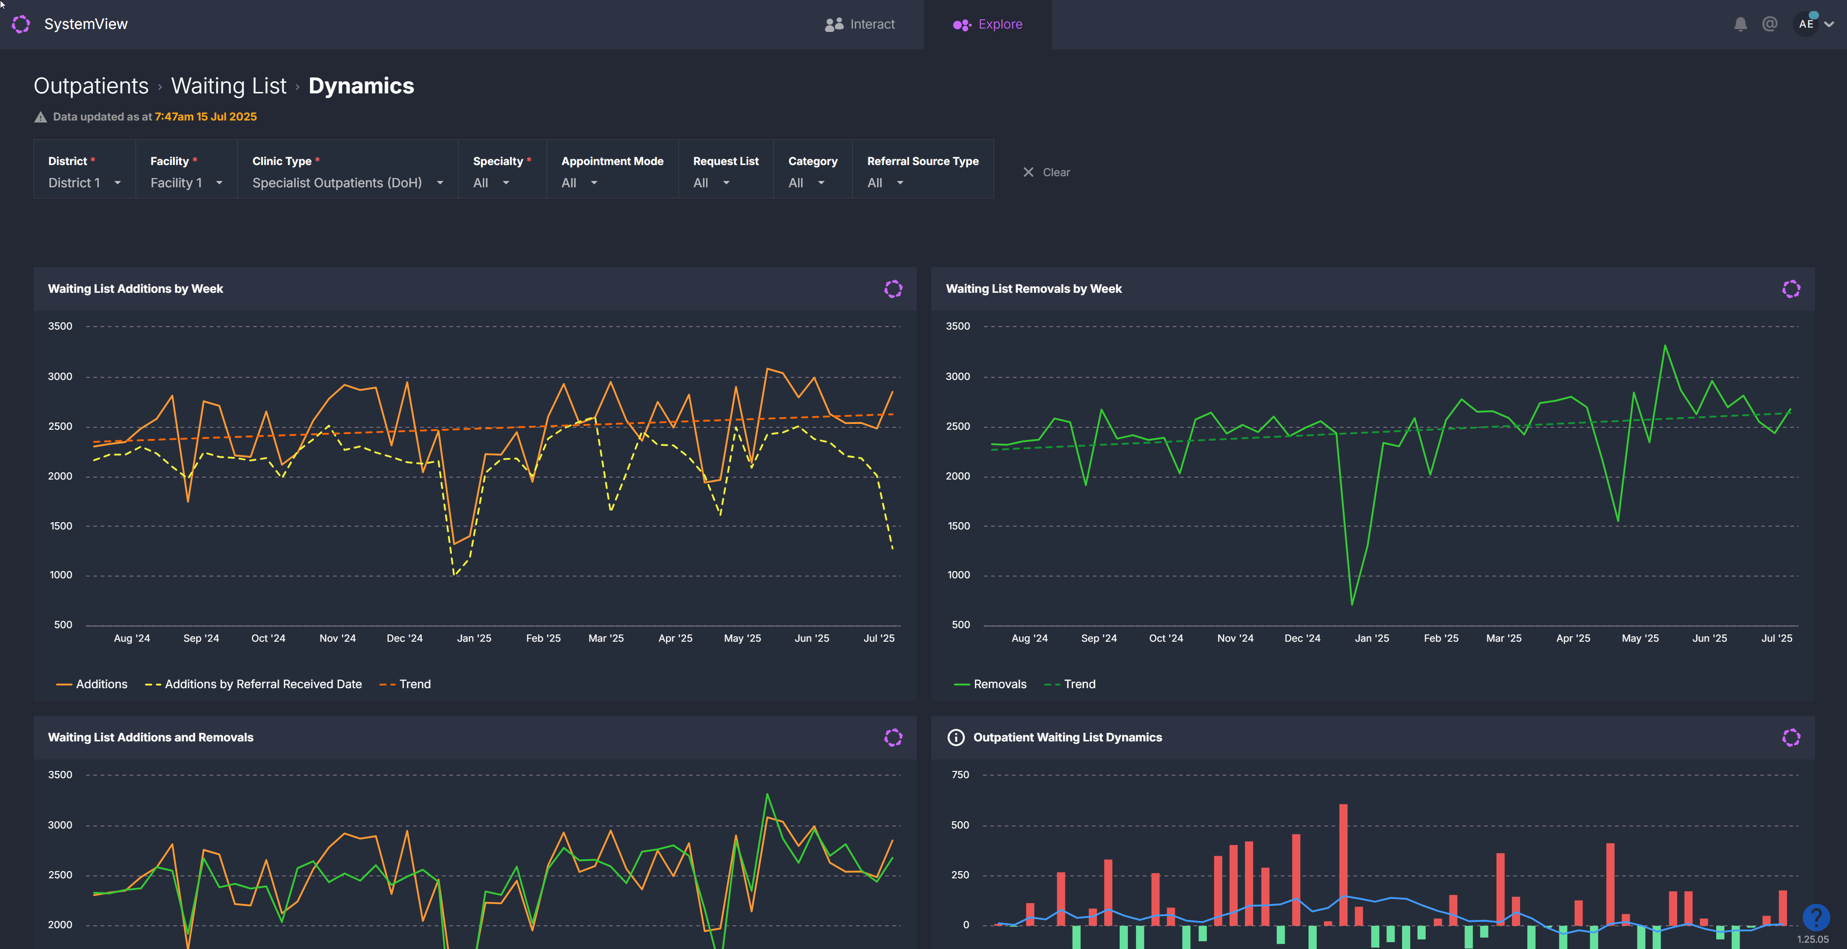This screenshot has width=1847, height=949.
Task: Open the mentions @ icon
Action: pos(1770,24)
